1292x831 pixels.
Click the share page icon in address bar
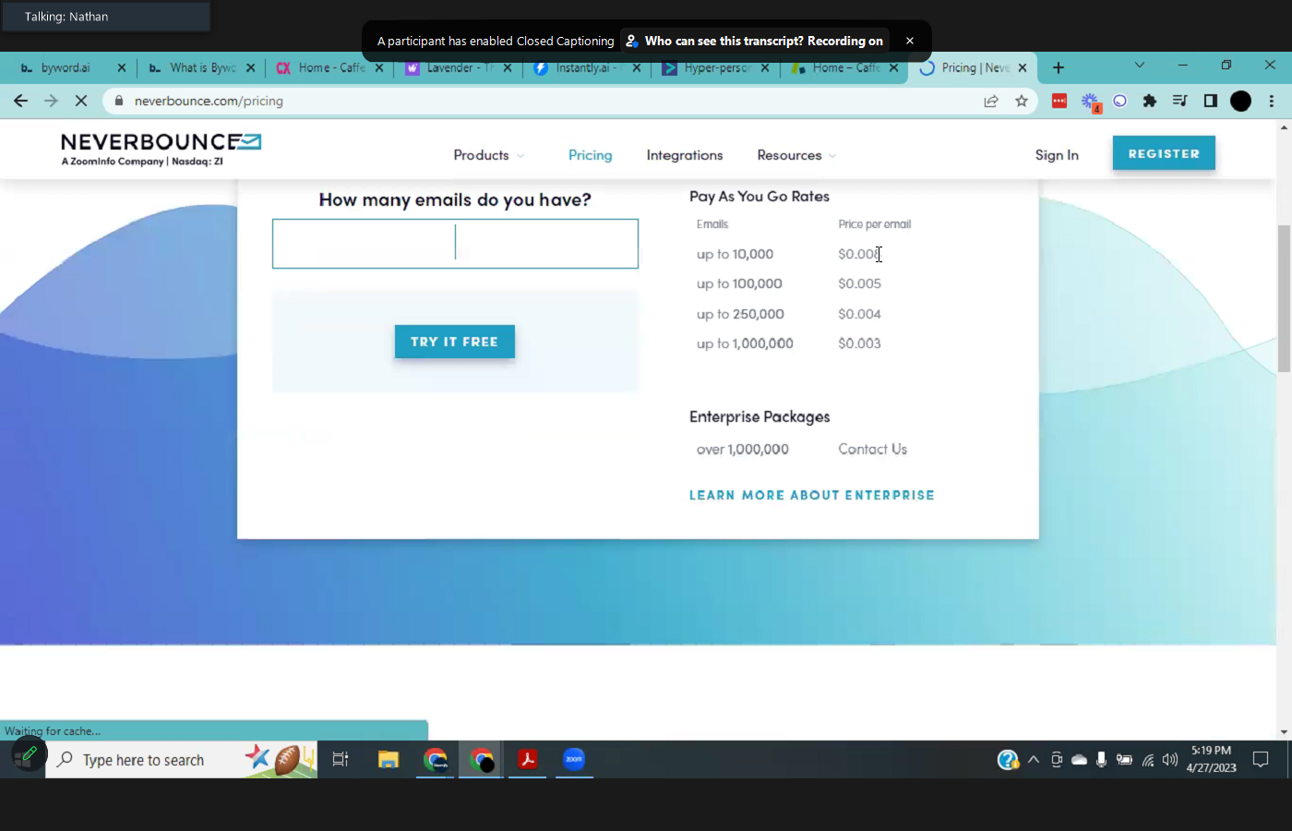tap(991, 102)
